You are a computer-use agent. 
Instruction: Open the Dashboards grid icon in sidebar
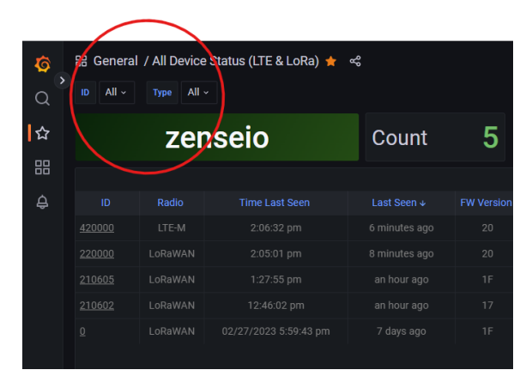[42, 167]
